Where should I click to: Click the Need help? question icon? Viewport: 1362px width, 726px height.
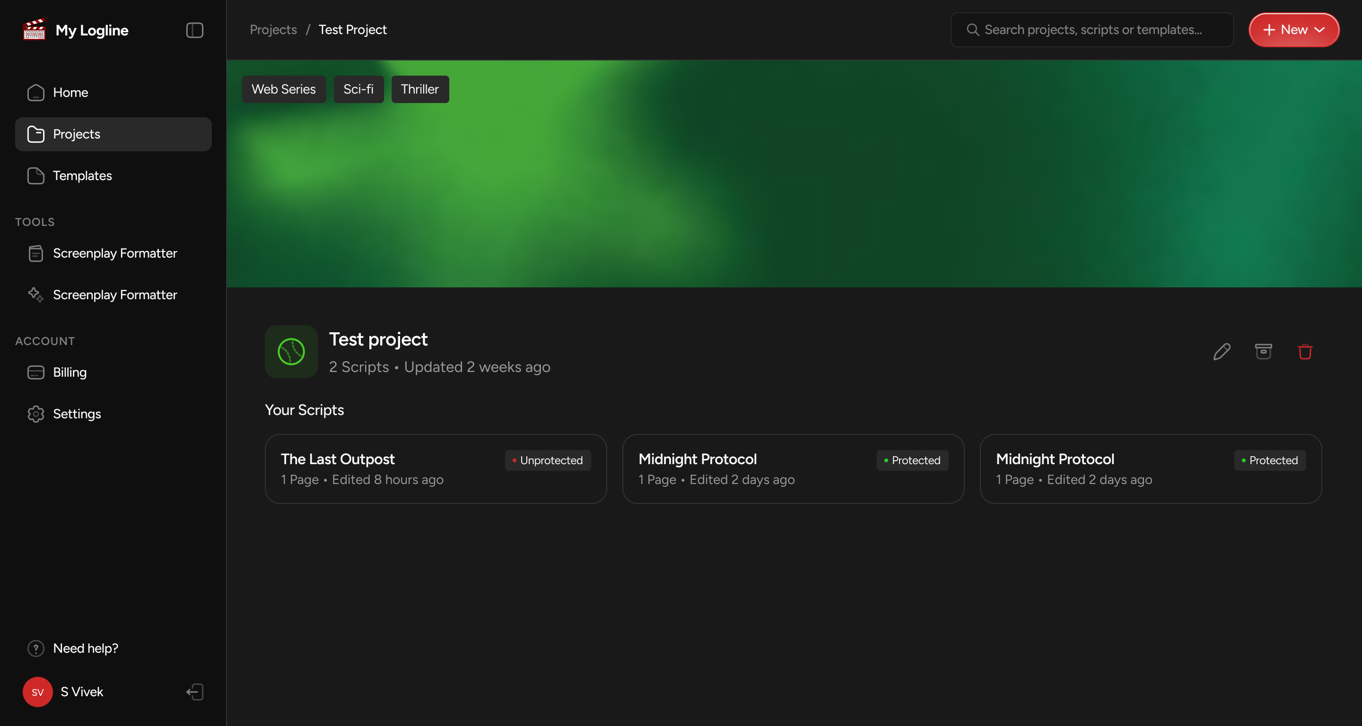coord(35,648)
